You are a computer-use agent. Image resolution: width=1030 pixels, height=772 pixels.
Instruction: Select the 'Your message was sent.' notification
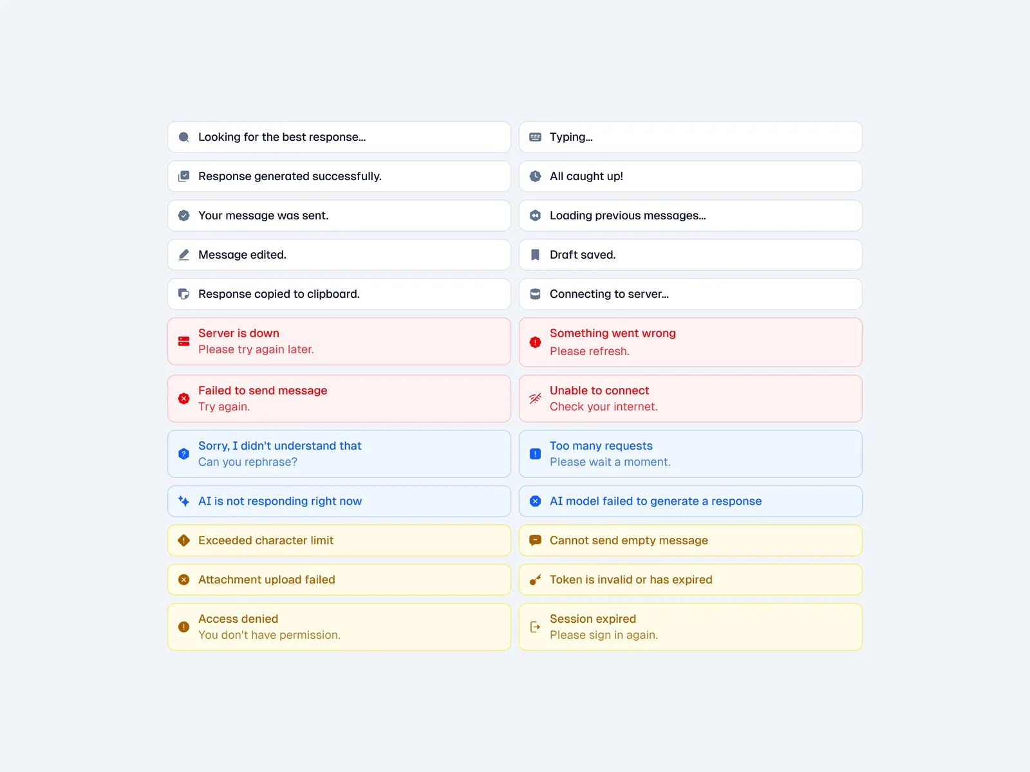(339, 216)
